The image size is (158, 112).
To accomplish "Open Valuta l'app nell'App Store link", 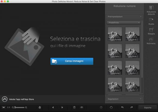I will (x=21, y=99).
